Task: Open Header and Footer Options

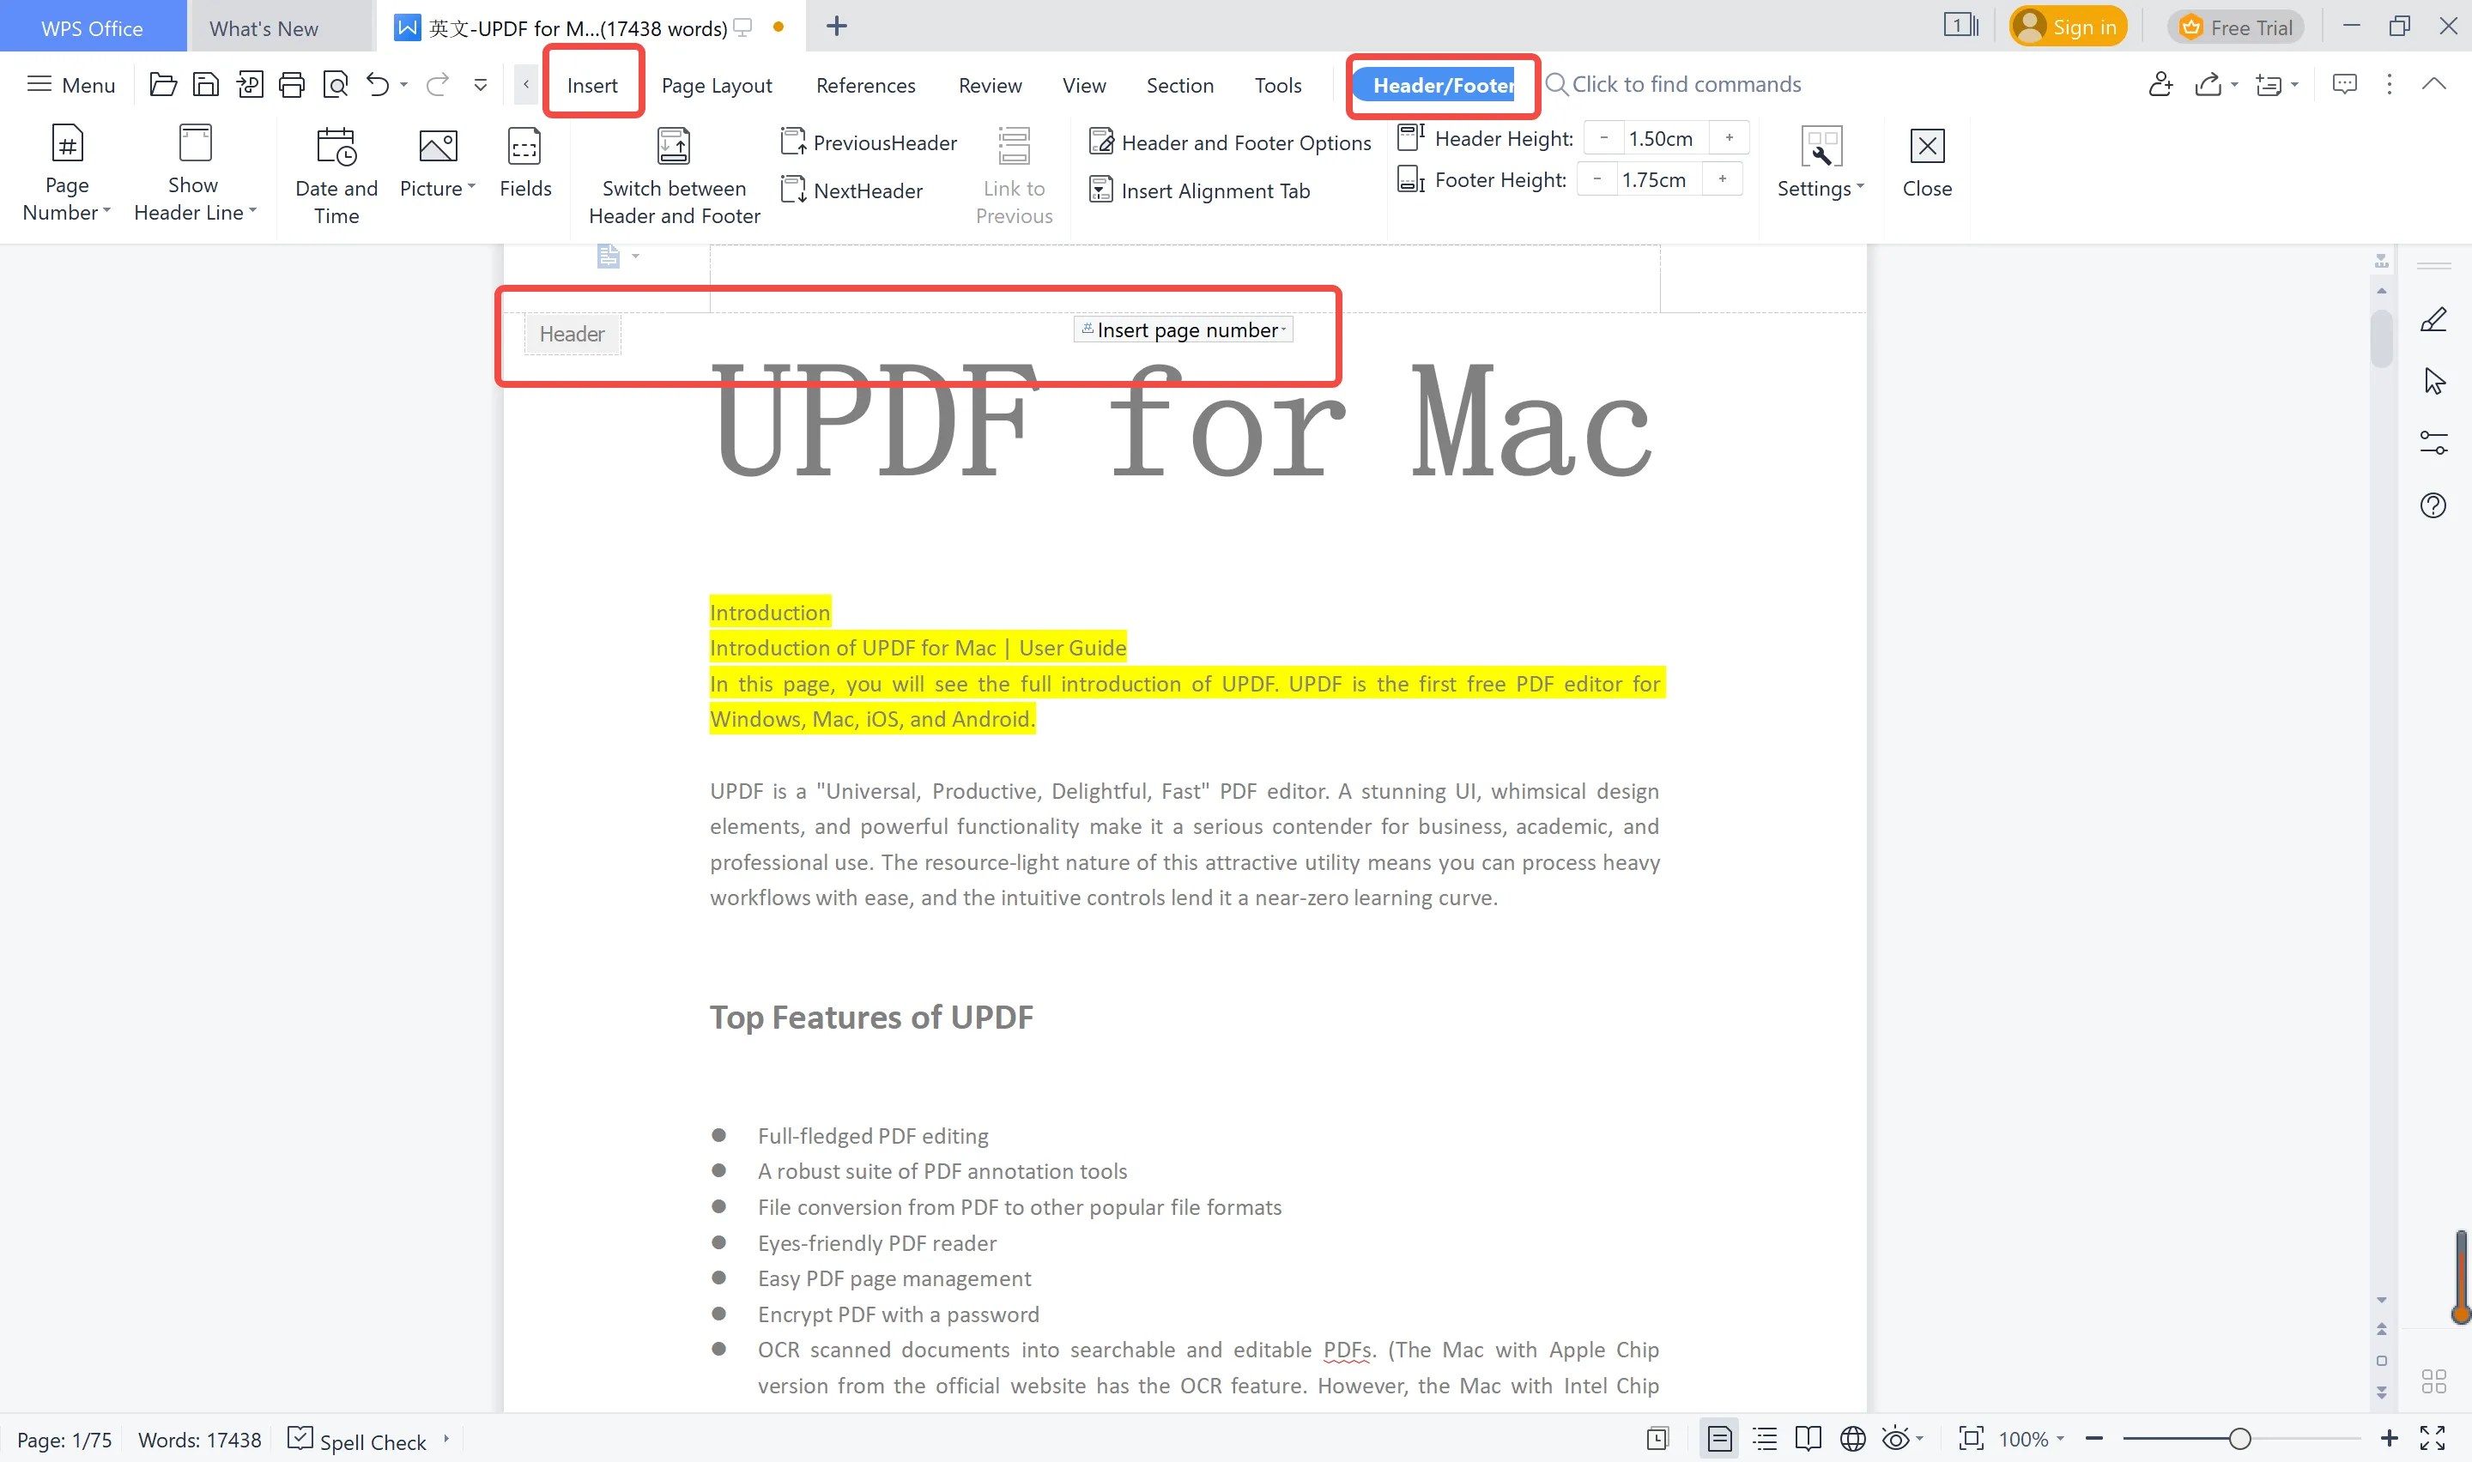Action: [x=1228, y=142]
